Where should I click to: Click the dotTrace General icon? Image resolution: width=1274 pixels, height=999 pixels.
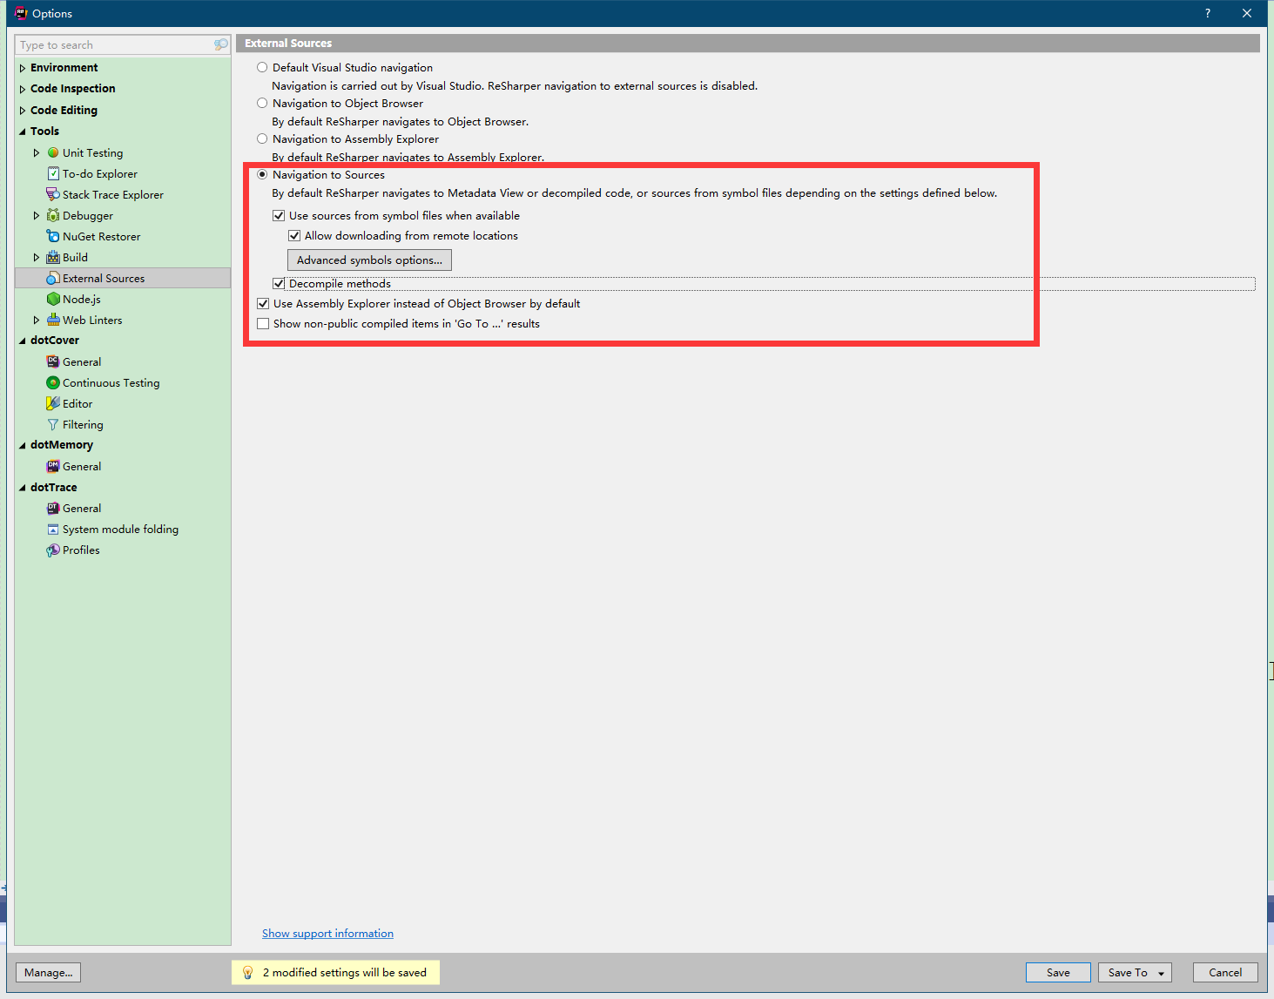[53, 508]
